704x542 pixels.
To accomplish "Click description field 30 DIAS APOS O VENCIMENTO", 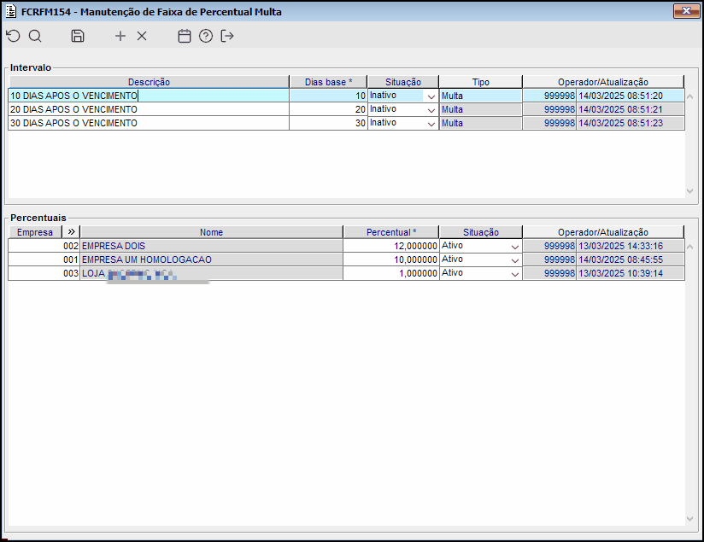I will pyautogui.click(x=149, y=123).
